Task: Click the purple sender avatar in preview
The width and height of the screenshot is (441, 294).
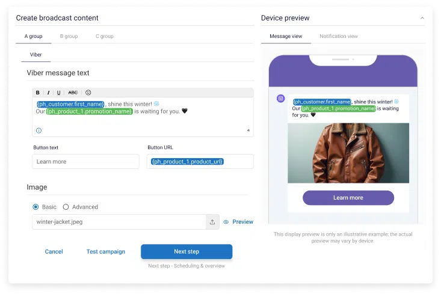Action: pos(281,99)
